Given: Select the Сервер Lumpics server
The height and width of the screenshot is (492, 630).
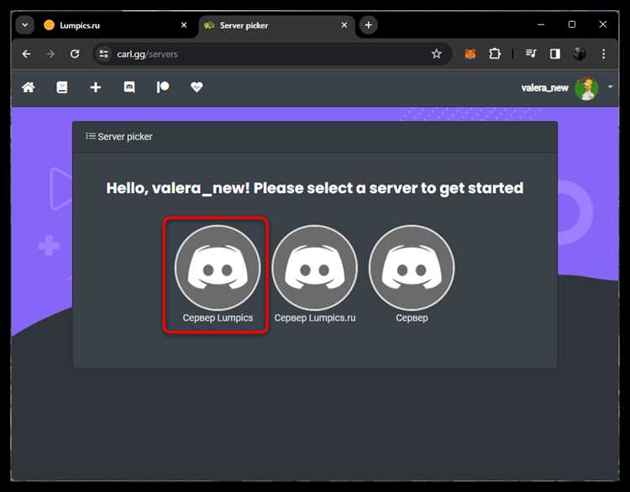Looking at the screenshot, I should (x=218, y=275).
